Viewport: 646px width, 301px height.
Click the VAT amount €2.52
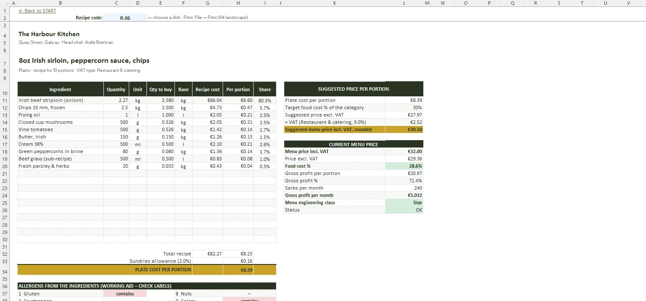click(x=404, y=122)
